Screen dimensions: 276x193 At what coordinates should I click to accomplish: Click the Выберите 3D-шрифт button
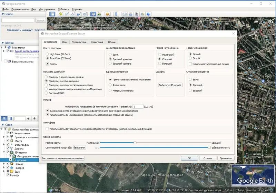point(170,85)
